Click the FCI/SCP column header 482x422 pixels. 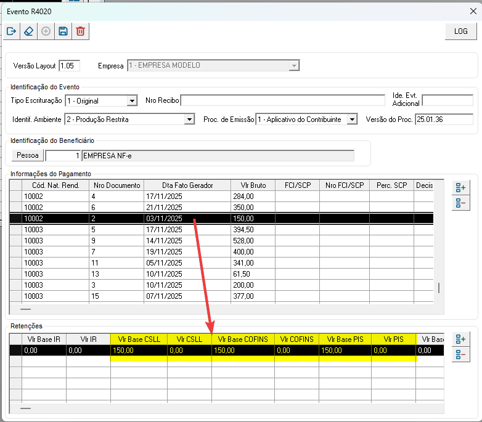(x=298, y=185)
